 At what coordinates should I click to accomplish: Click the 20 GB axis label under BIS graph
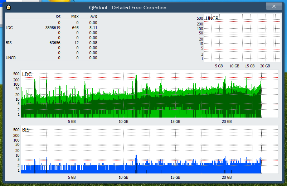pyautogui.click(x=227, y=177)
